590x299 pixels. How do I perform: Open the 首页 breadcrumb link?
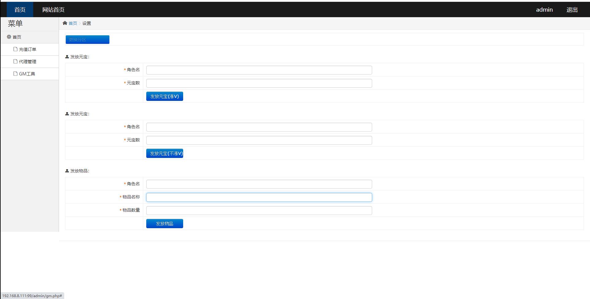(x=73, y=23)
